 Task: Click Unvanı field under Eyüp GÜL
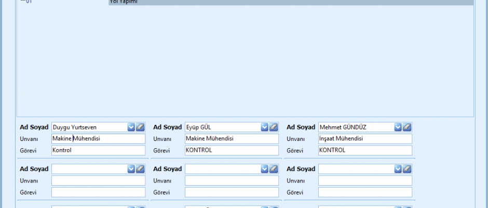232,139
